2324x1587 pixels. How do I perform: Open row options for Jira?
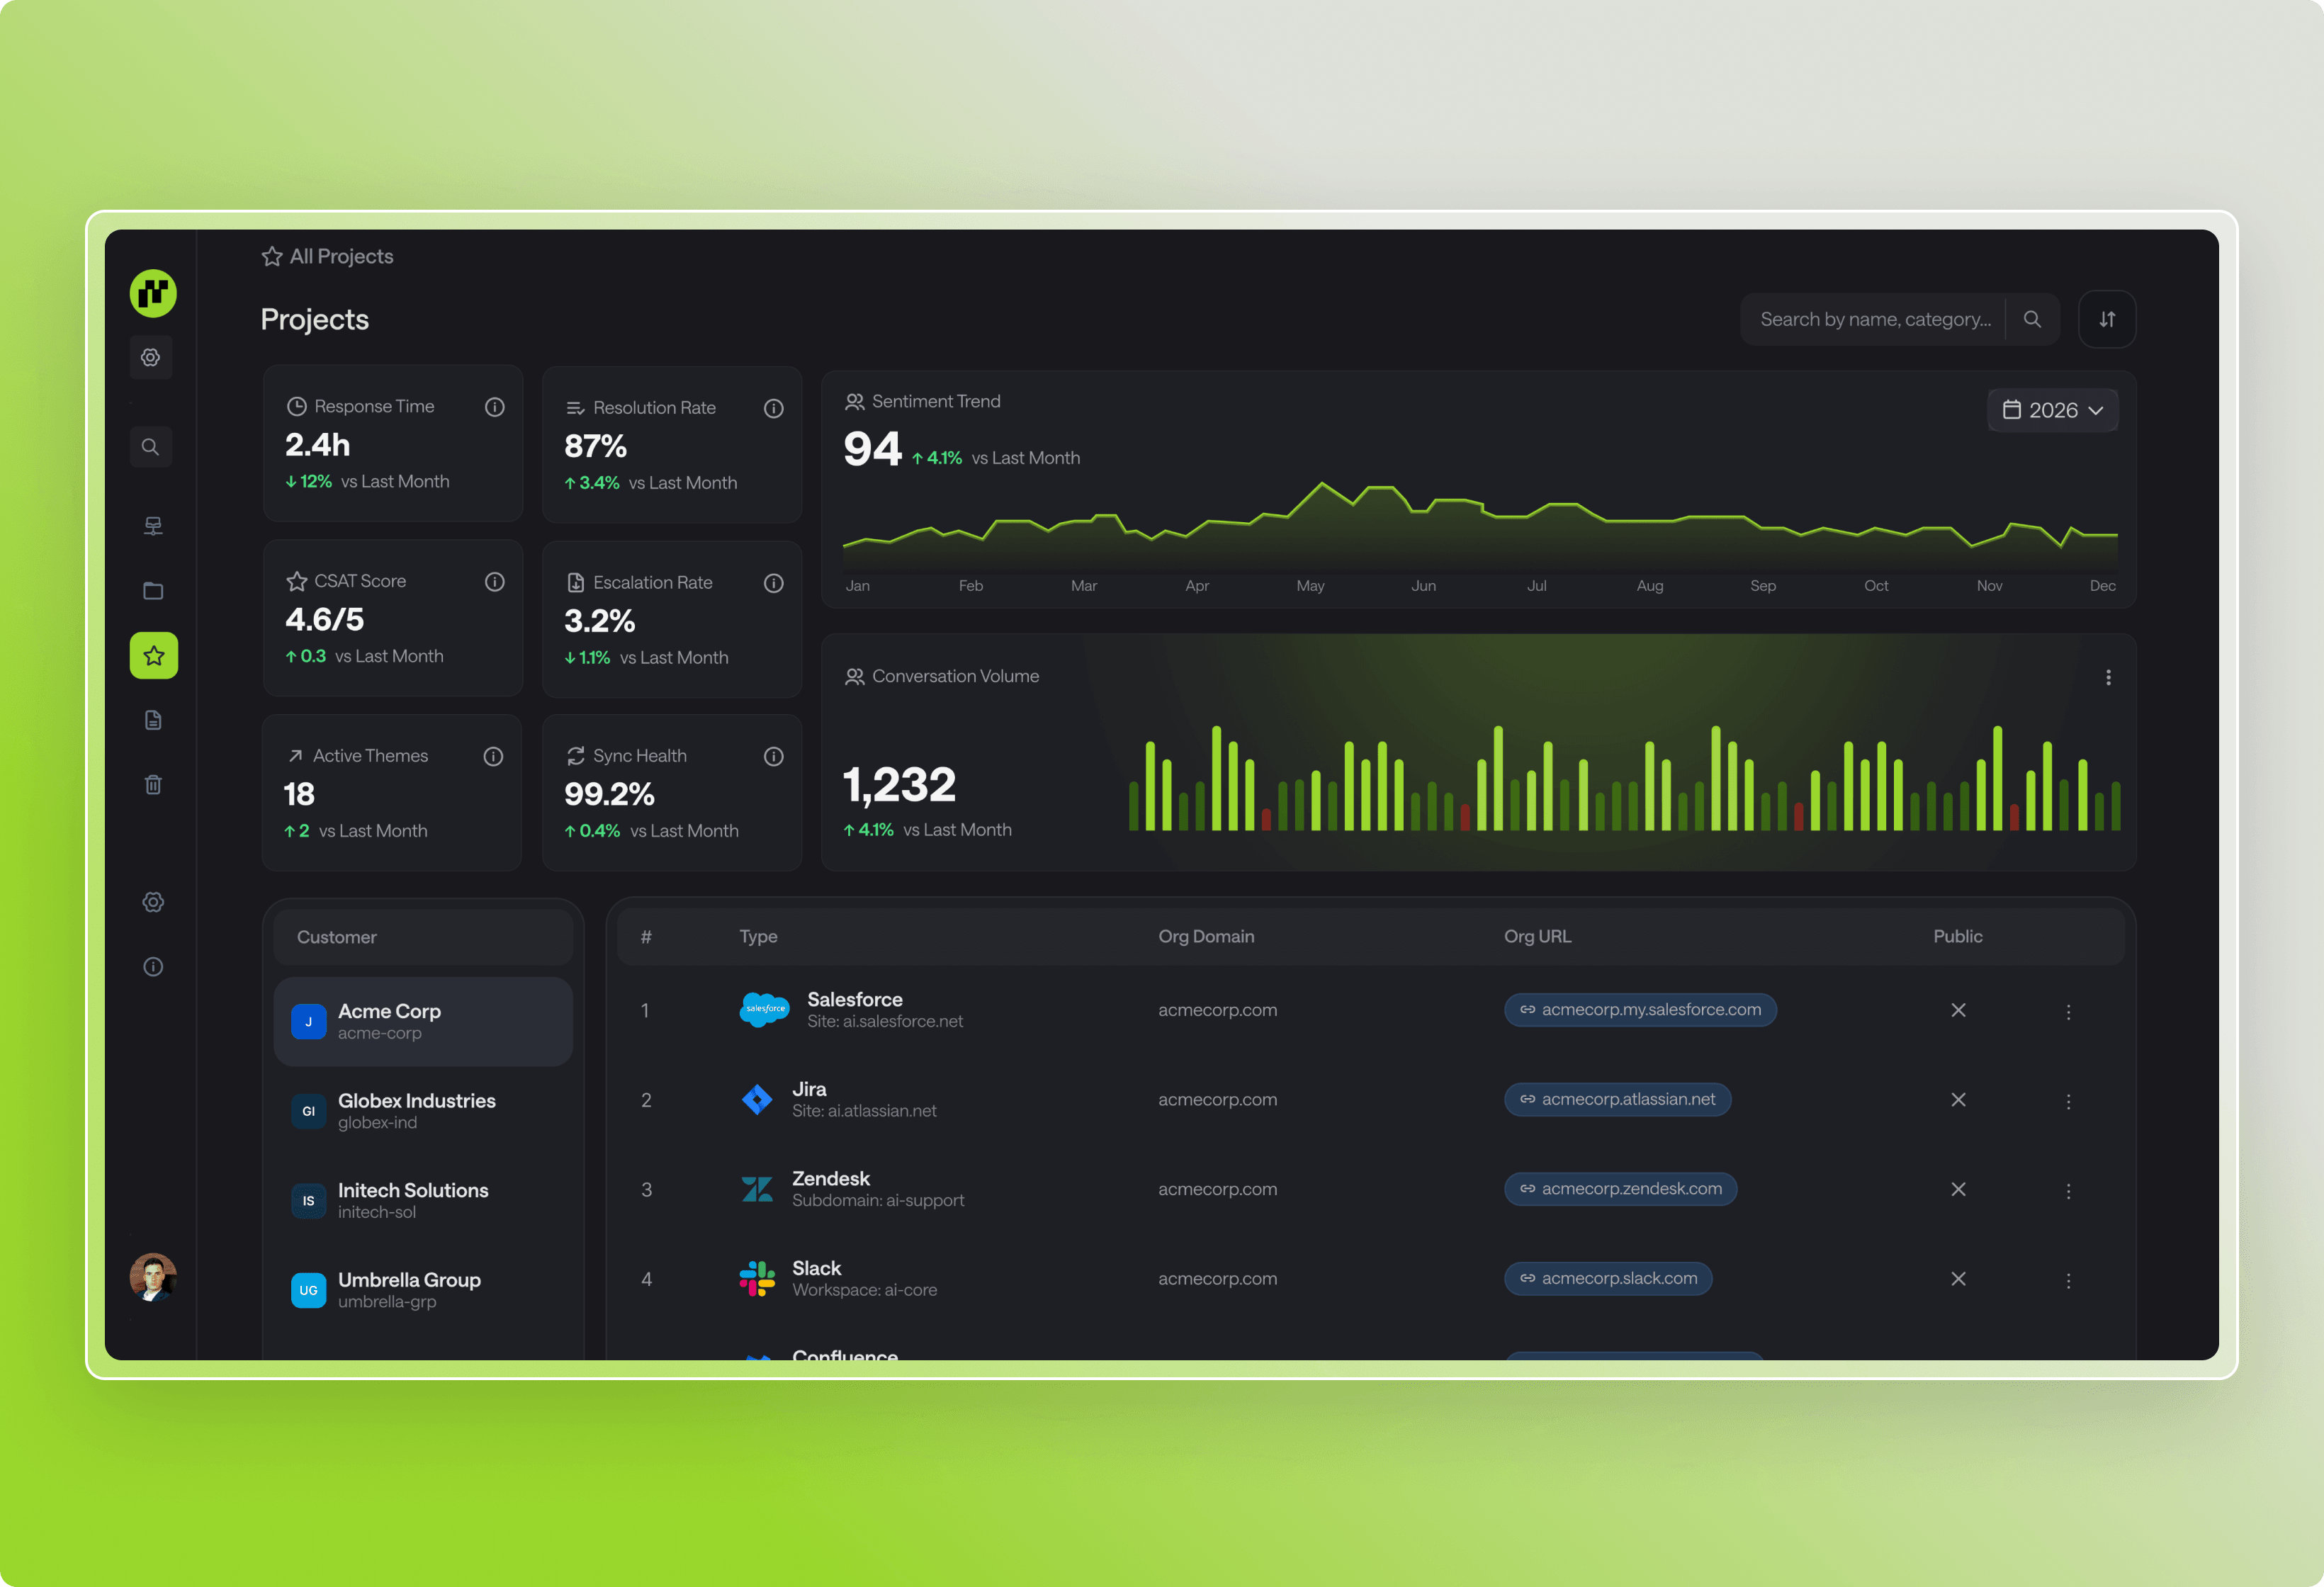pos(2069,1102)
